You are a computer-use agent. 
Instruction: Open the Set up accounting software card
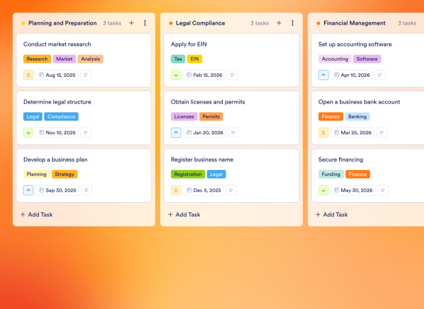pos(355,45)
